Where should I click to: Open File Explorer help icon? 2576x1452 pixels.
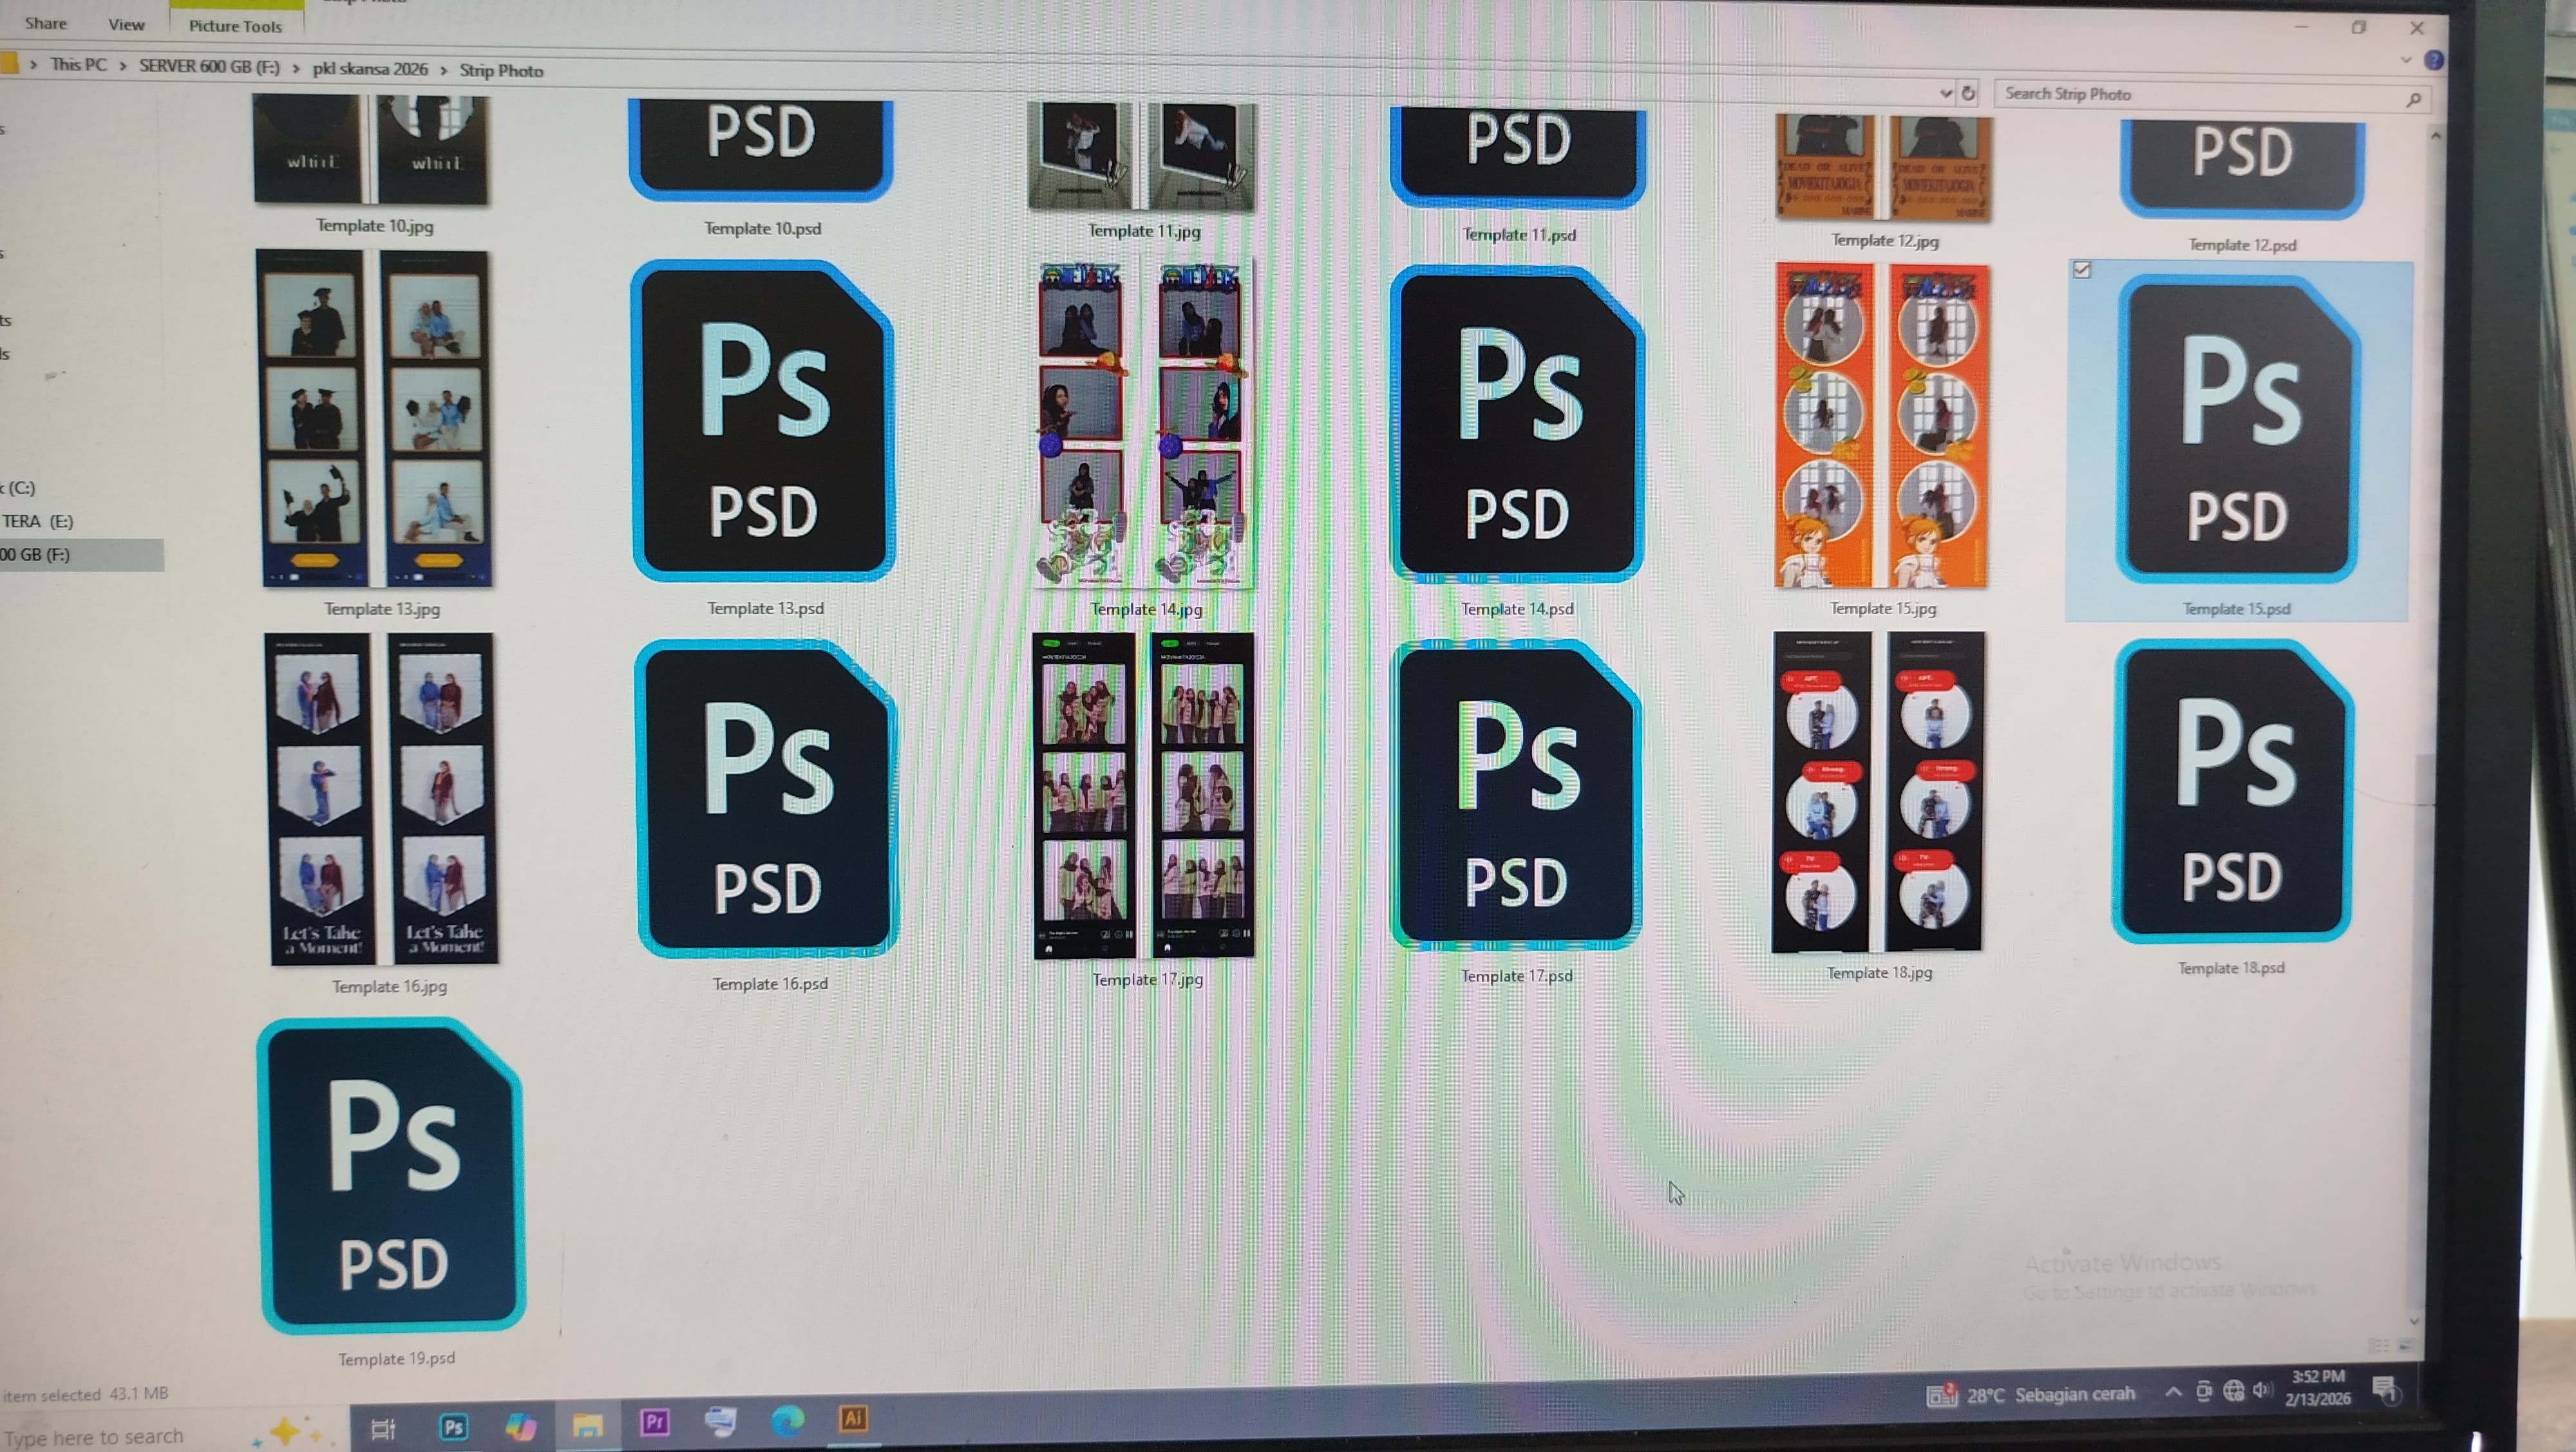(x=2433, y=60)
